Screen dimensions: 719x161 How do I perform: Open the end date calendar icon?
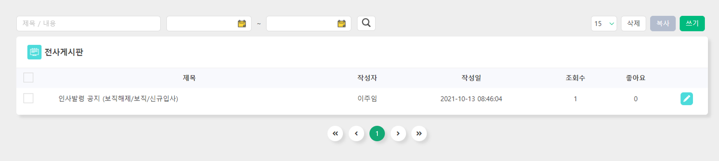pyautogui.click(x=342, y=24)
